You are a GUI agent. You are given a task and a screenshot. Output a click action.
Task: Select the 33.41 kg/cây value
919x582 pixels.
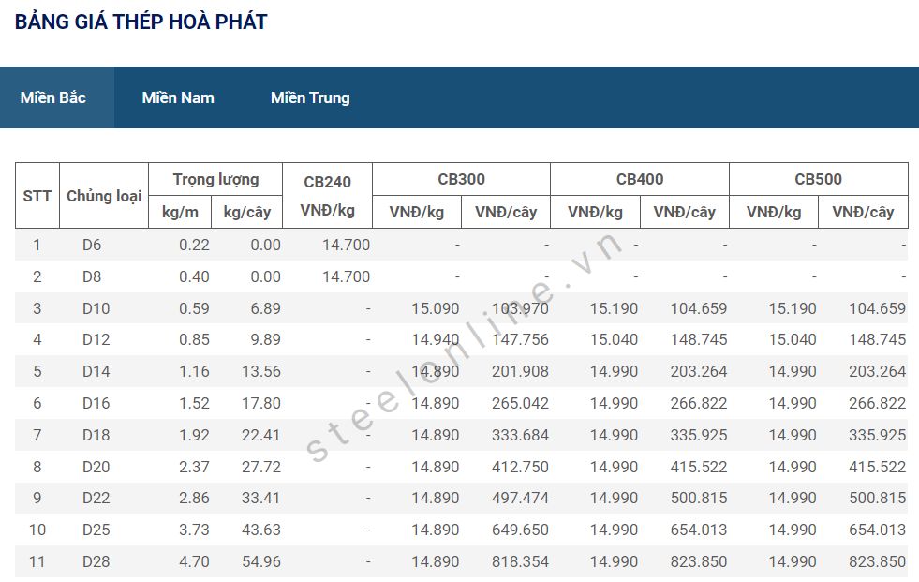pyautogui.click(x=261, y=498)
